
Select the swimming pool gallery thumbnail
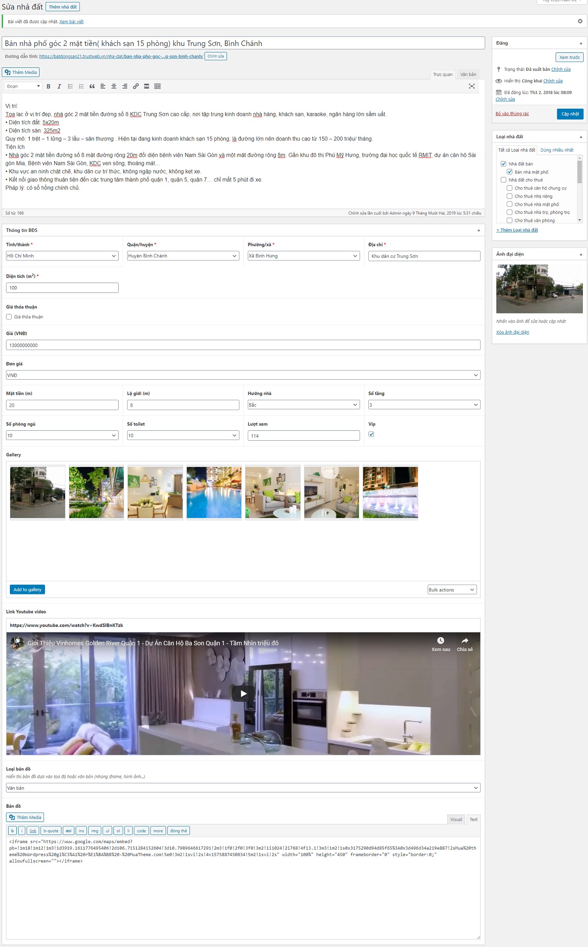214,492
